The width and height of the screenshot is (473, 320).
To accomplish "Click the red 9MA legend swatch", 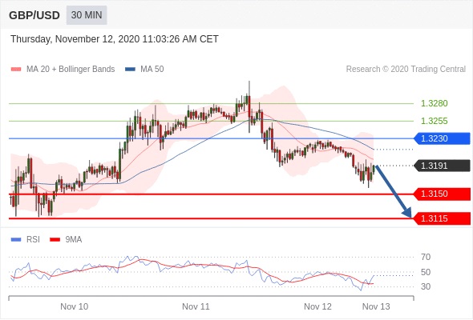I will tap(55, 240).
